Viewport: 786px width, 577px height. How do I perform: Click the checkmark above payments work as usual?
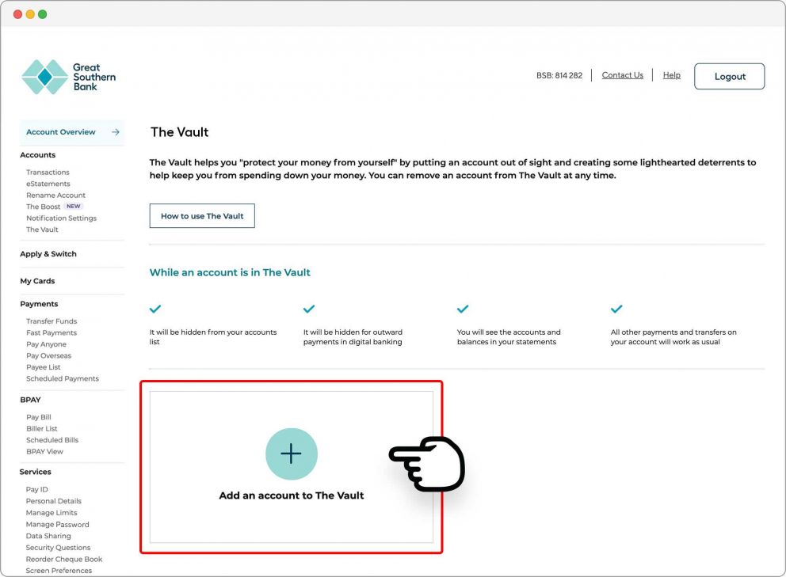[x=616, y=309]
